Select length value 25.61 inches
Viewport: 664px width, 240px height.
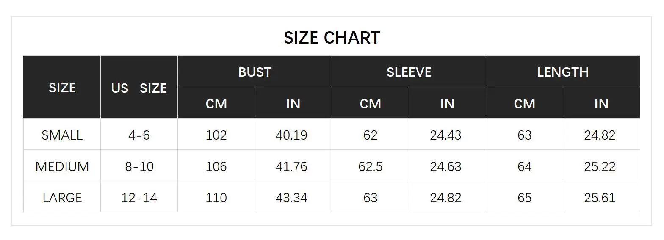pyautogui.click(x=600, y=198)
